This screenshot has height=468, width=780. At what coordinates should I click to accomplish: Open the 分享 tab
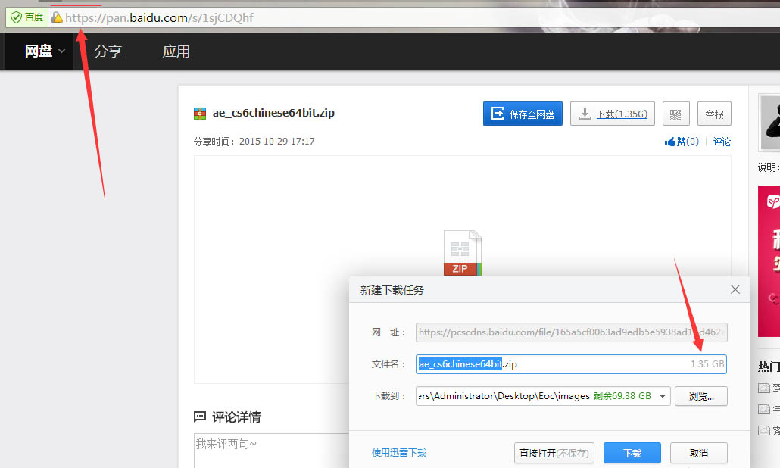click(108, 51)
